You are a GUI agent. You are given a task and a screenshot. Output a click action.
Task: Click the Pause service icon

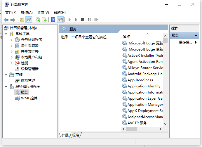tap(89, 20)
